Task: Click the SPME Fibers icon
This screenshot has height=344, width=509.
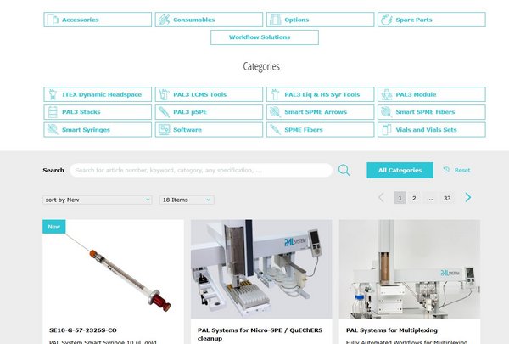Action: (275, 129)
